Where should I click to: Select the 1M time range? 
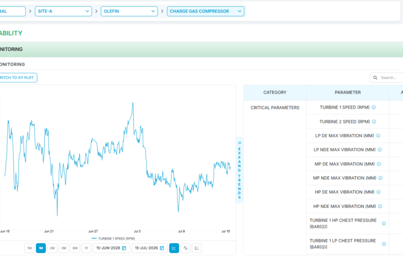pyautogui.click(x=41, y=248)
